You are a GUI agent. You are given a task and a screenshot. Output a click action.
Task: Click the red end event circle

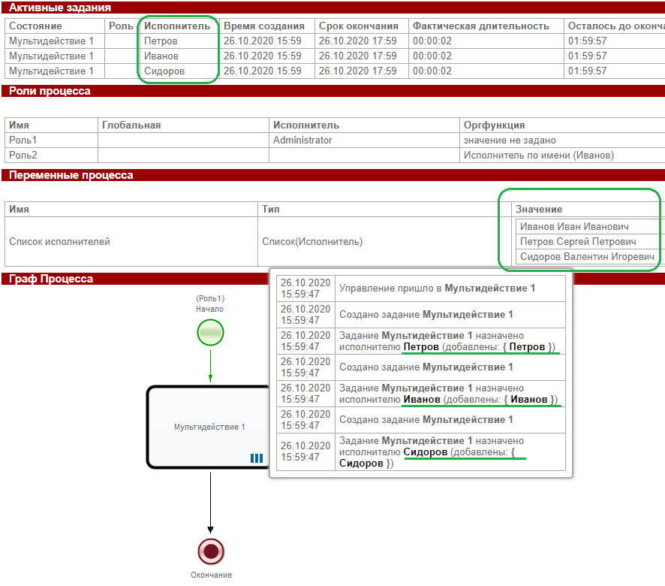pyautogui.click(x=211, y=551)
